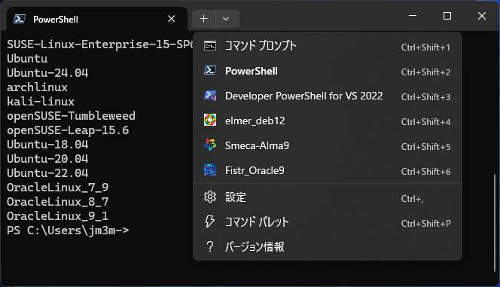
Task: Launch the elmer_deb12 profile
Action: coord(327,121)
